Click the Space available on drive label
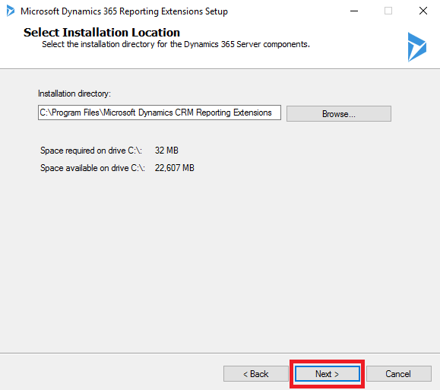This screenshot has width=440, height=390. pos(92,168)
